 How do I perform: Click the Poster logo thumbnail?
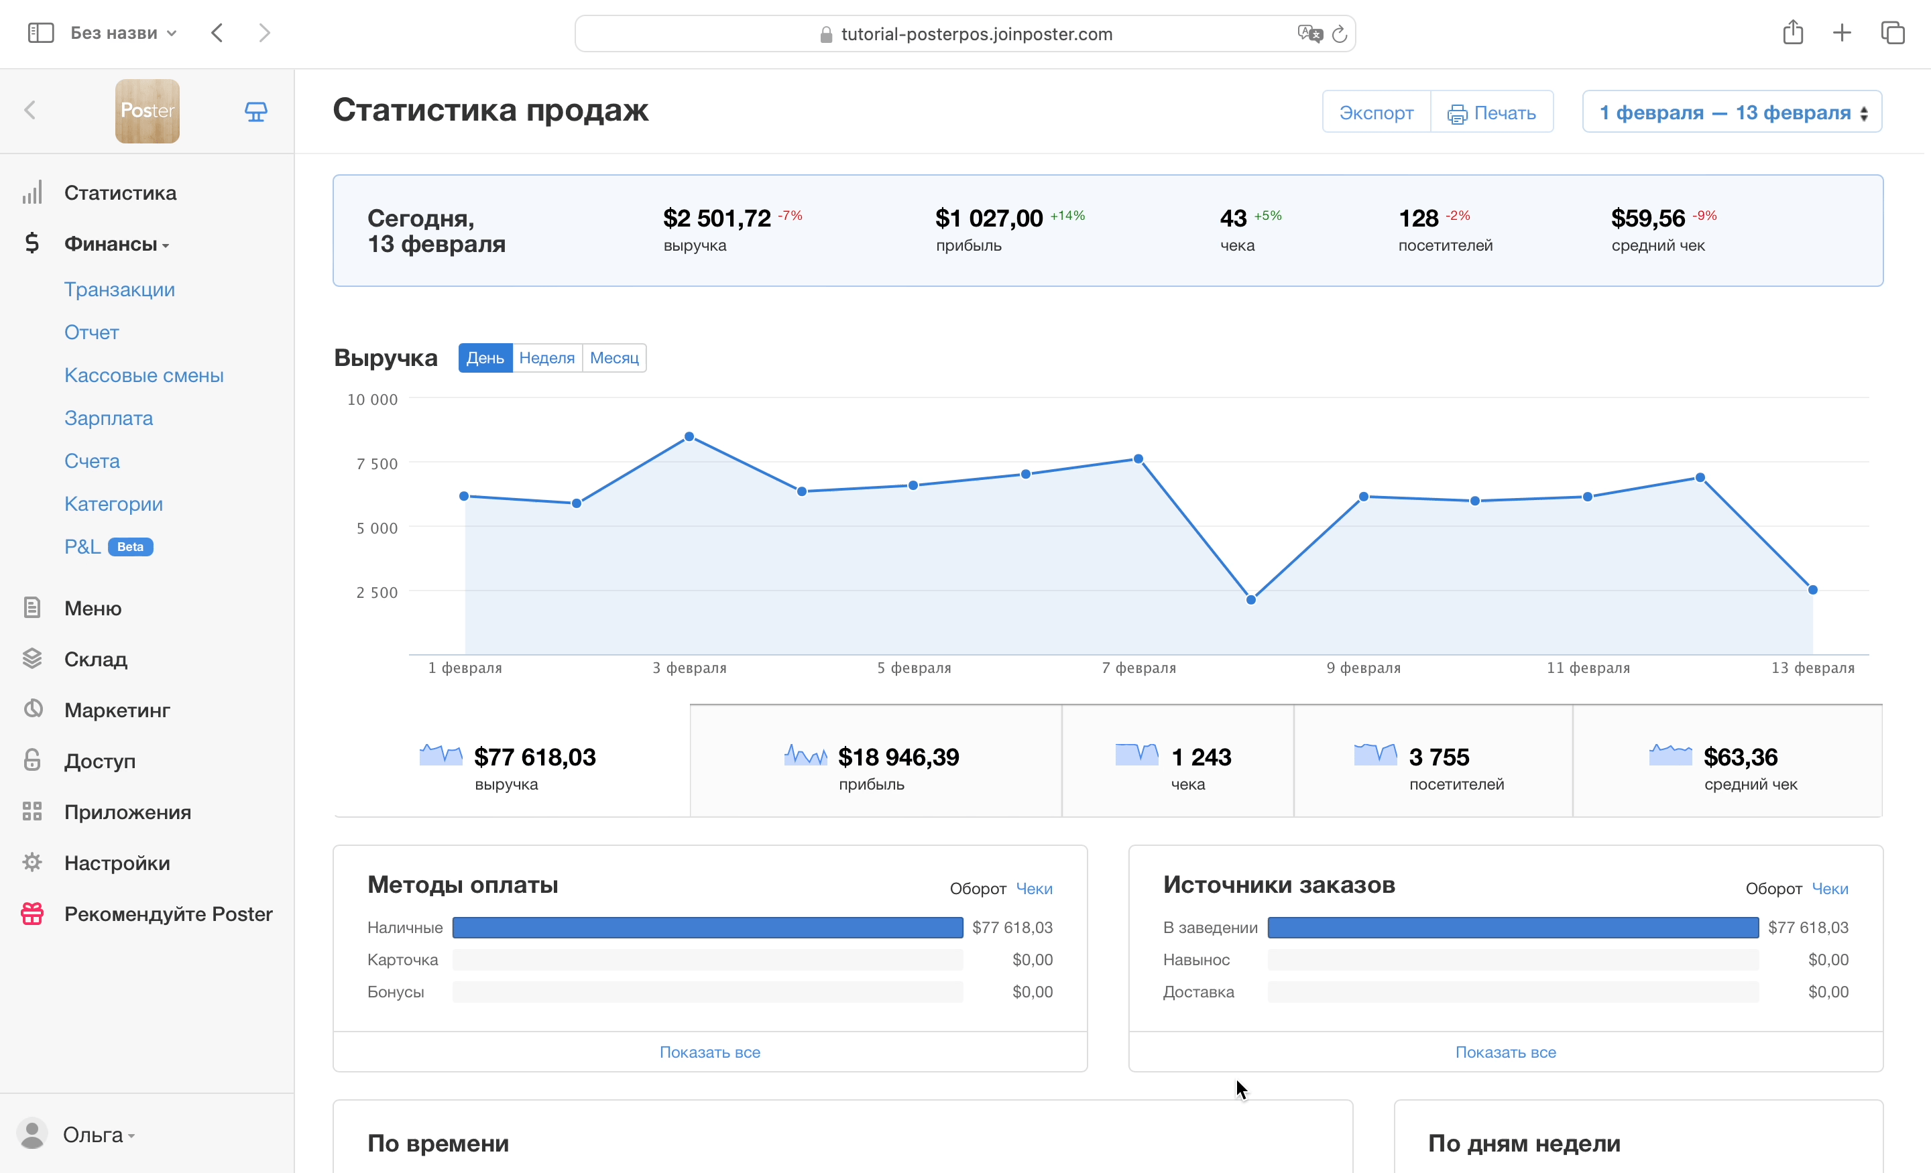148,111
